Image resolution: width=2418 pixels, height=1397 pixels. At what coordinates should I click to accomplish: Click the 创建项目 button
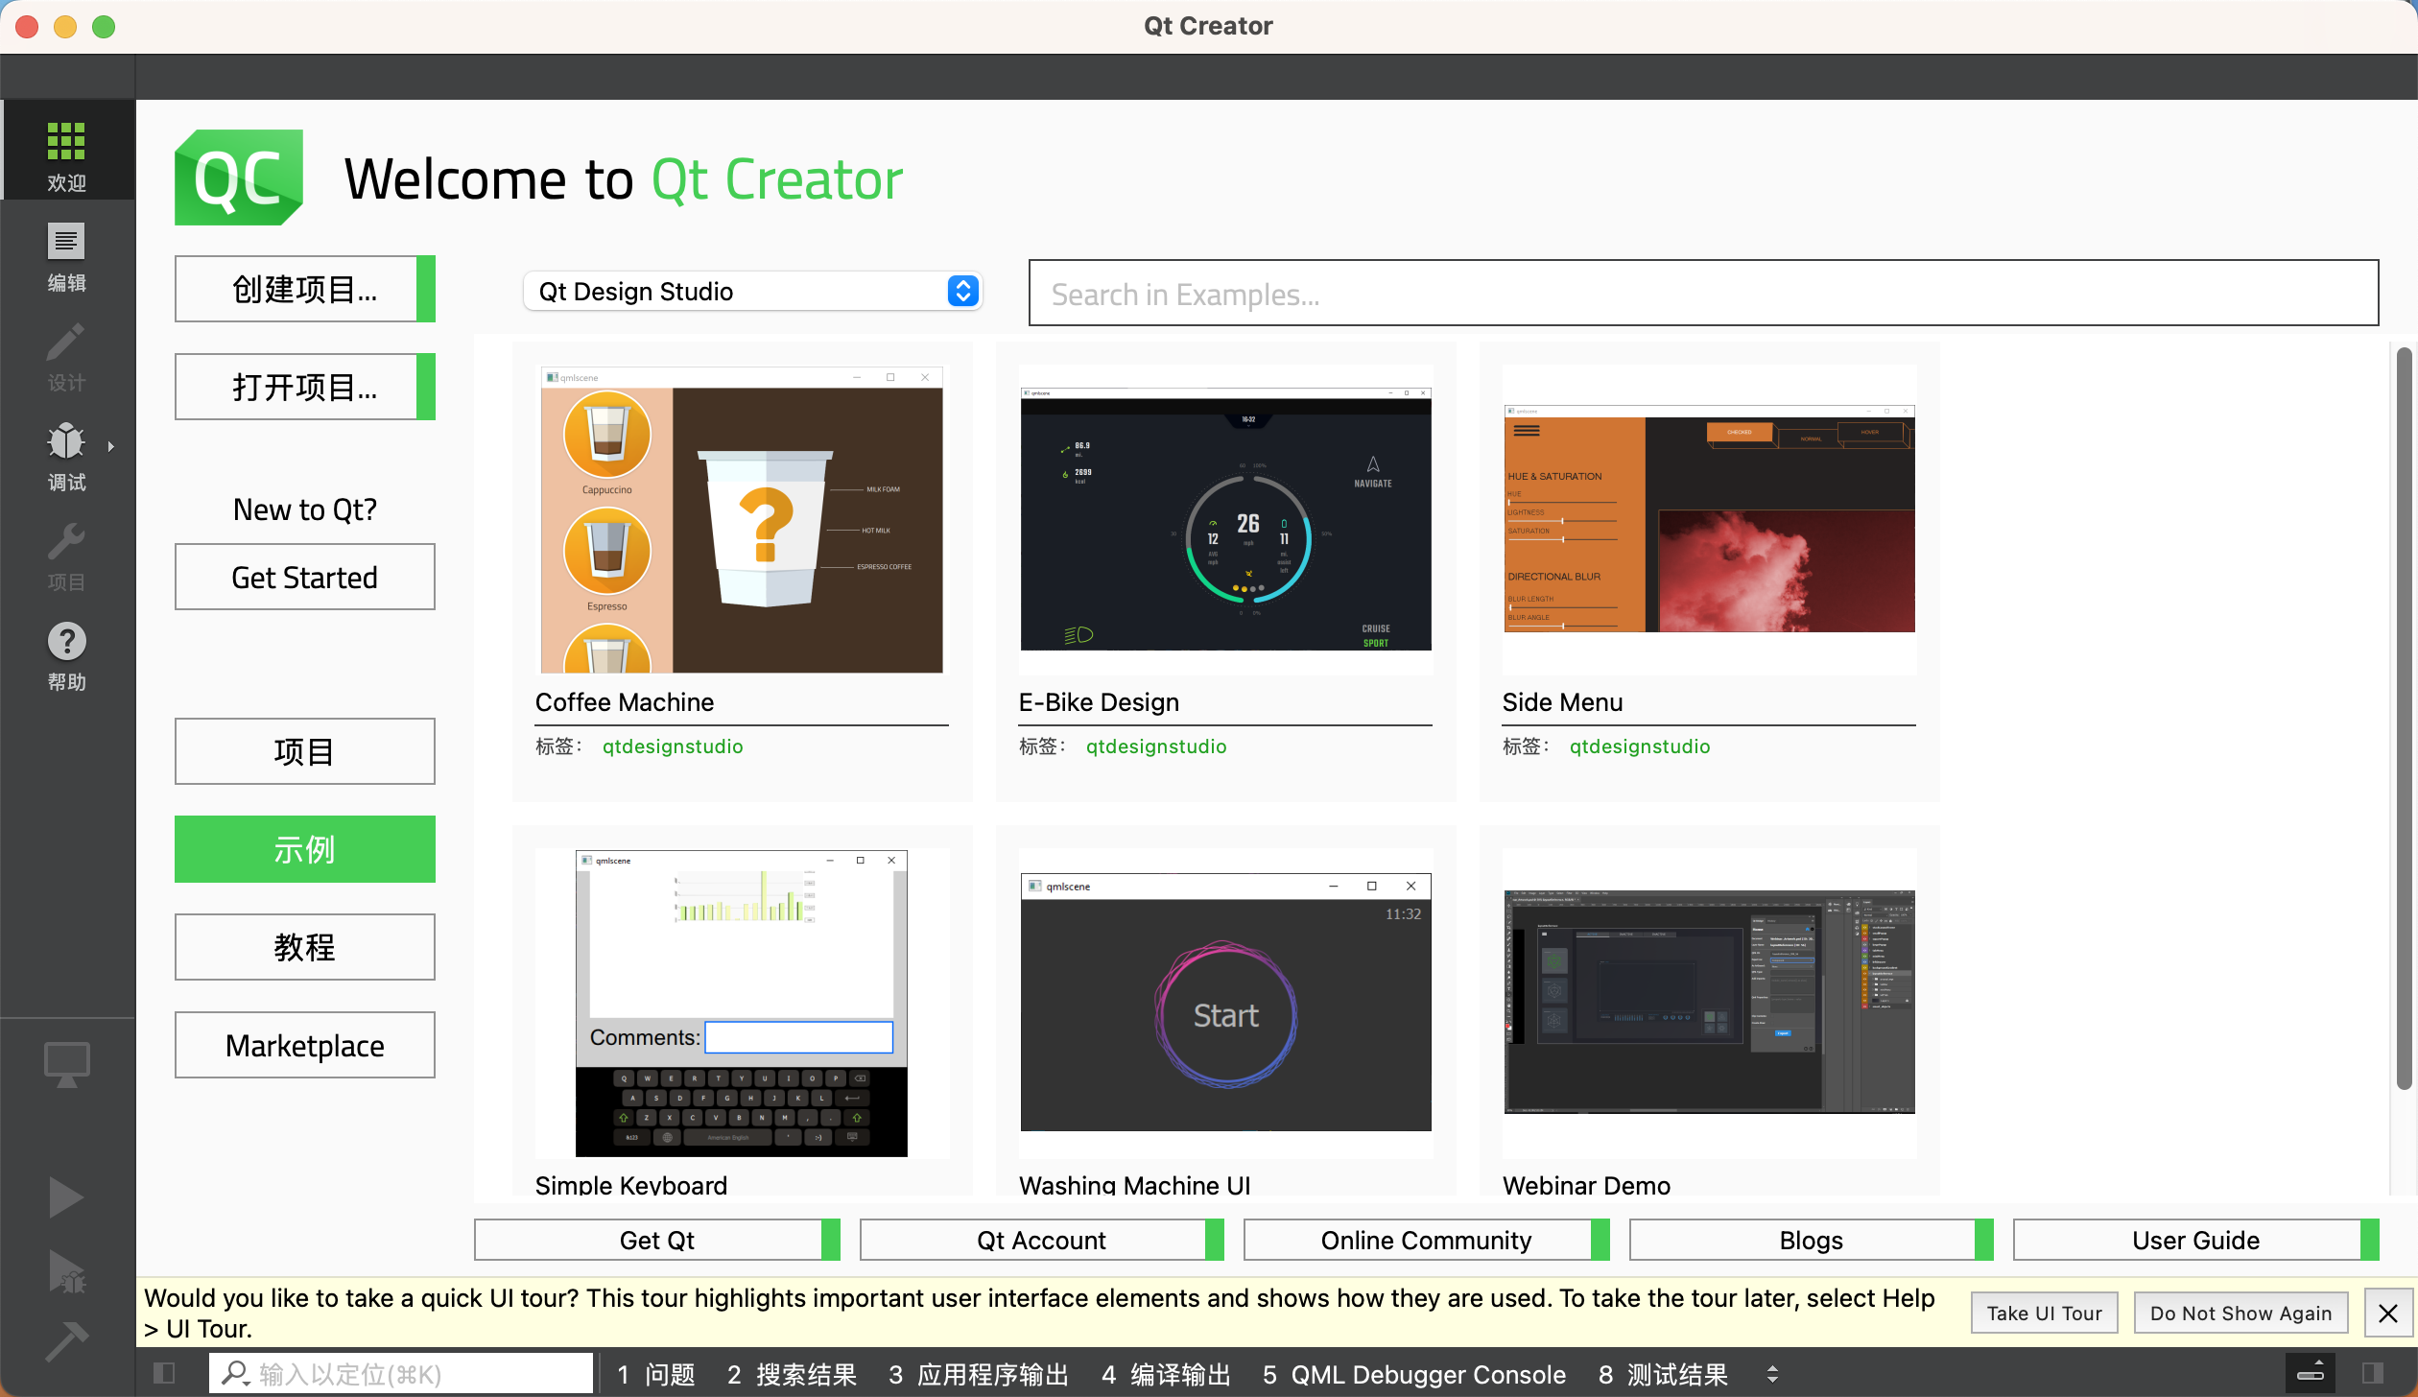click(x=305, y=289)
